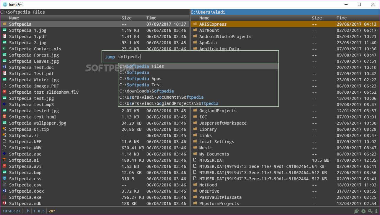Pick 'C:\Users\vladi\Documents\Softpedia' suggestion

[x=198, y=97]
